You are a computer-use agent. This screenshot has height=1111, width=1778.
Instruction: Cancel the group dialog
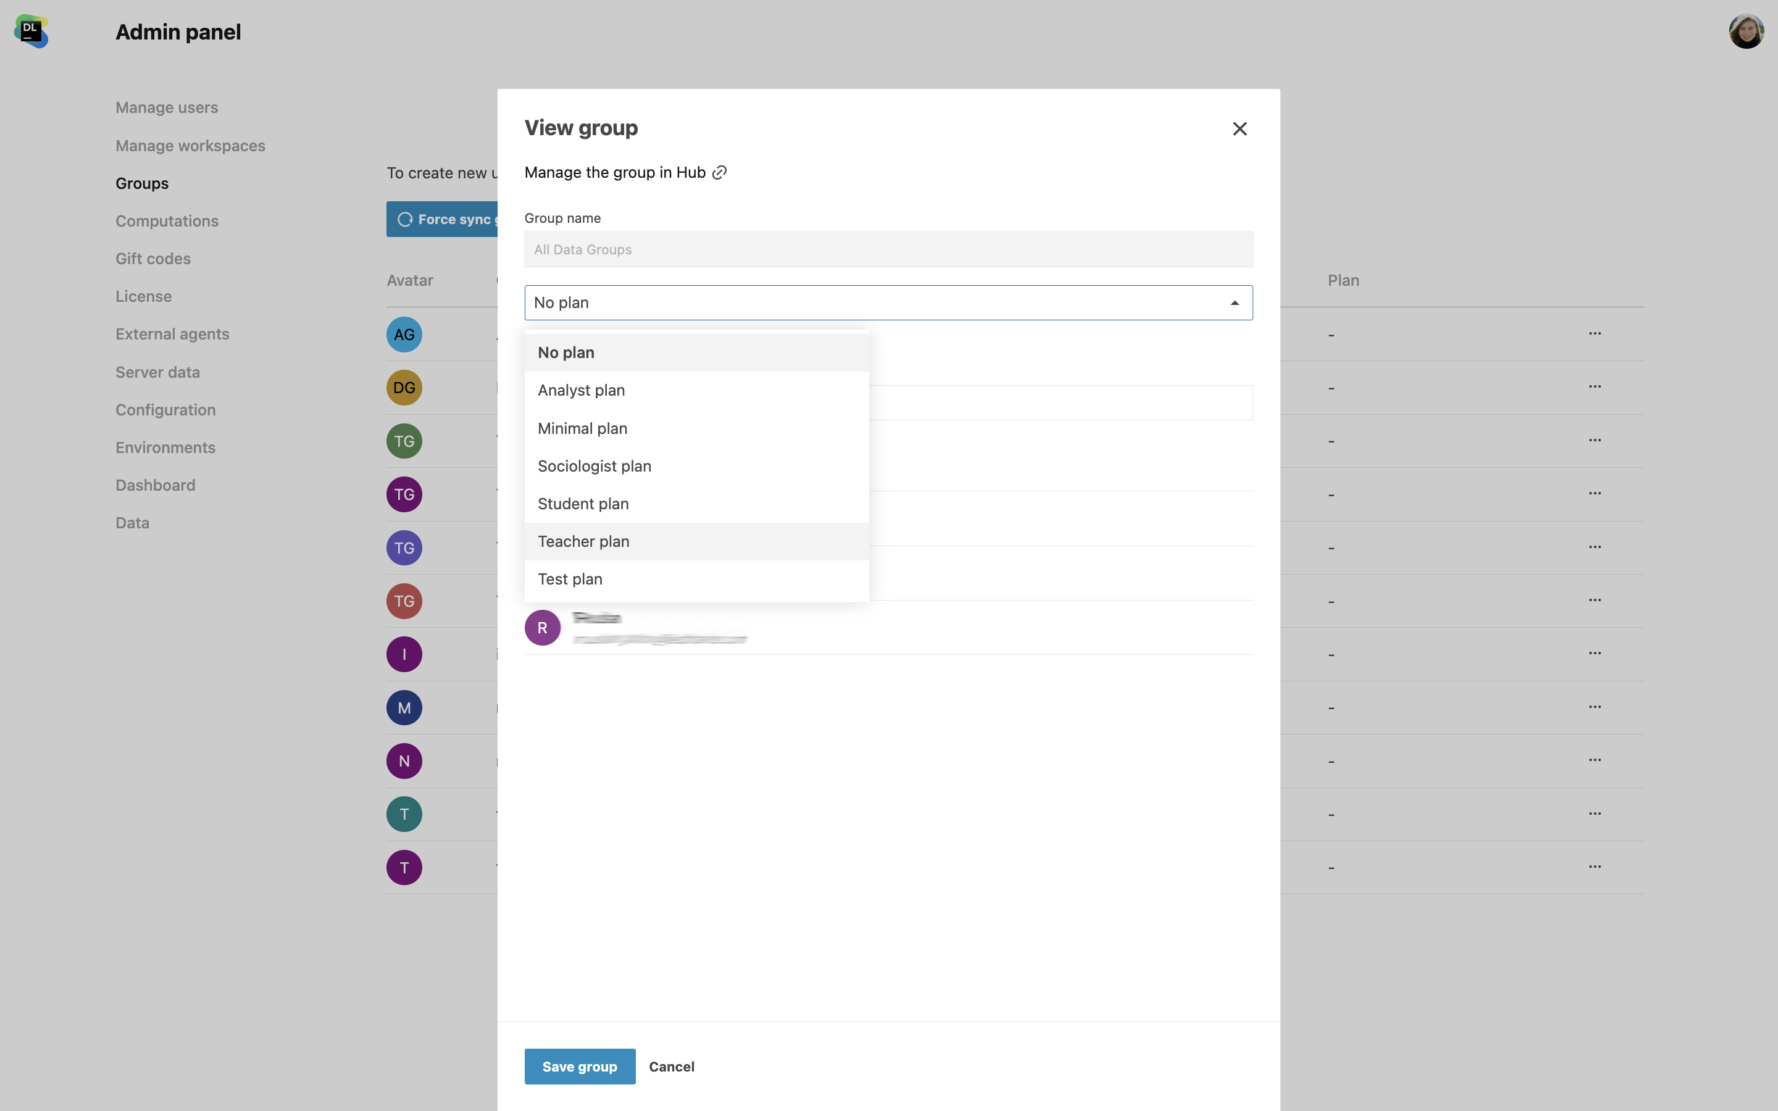(x=672, y=1066)
